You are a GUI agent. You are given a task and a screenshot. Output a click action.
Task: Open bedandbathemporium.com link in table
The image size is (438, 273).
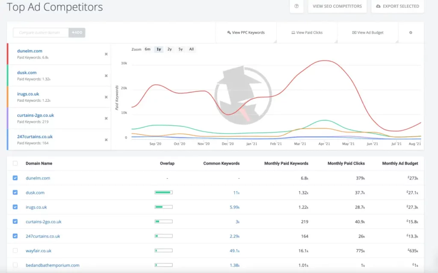click(53, 265)
